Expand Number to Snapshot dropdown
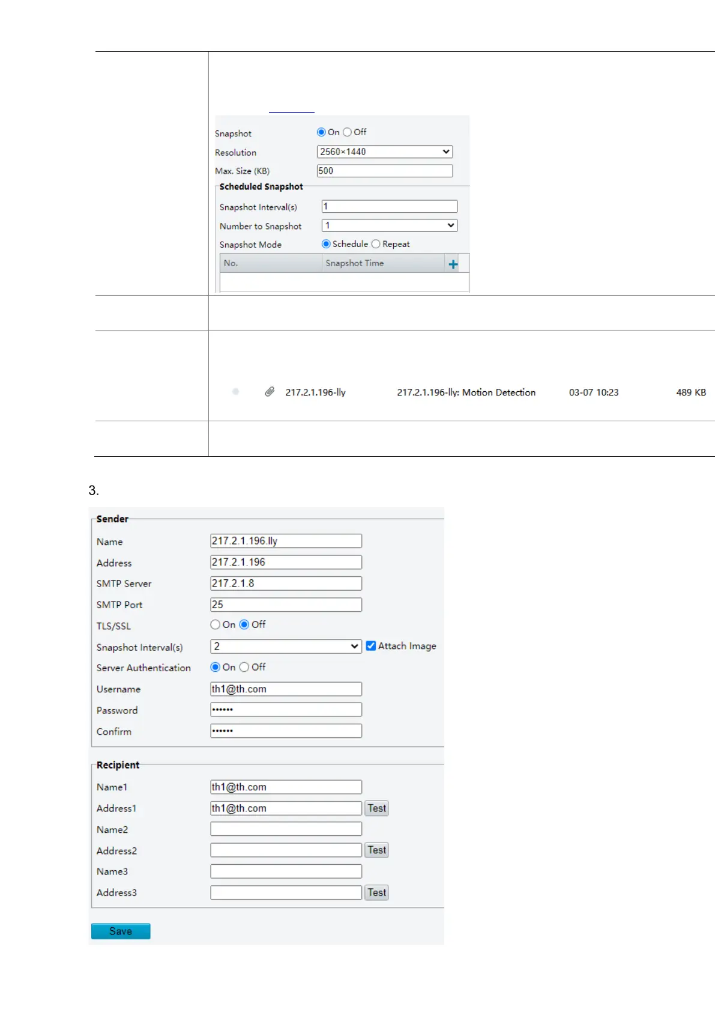This screenshot has height=1012, width=715. tap(389, 225)
